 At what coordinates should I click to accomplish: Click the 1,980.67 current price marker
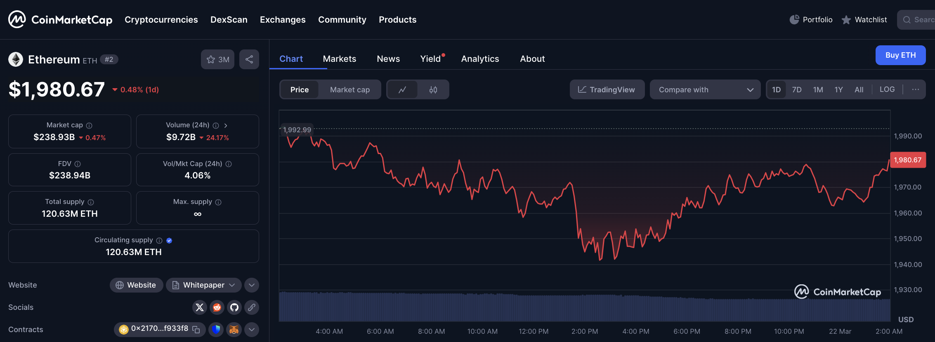click(908, 160)
